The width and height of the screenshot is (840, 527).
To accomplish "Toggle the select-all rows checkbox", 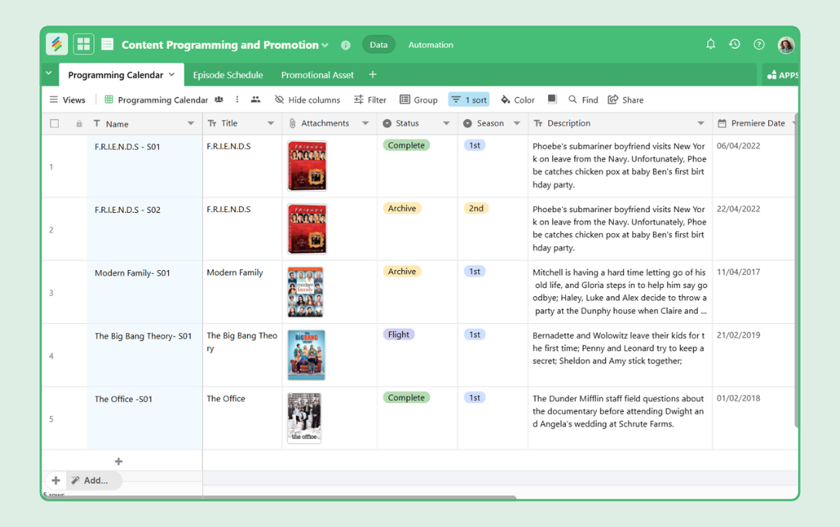I will [x=54, y=123].
